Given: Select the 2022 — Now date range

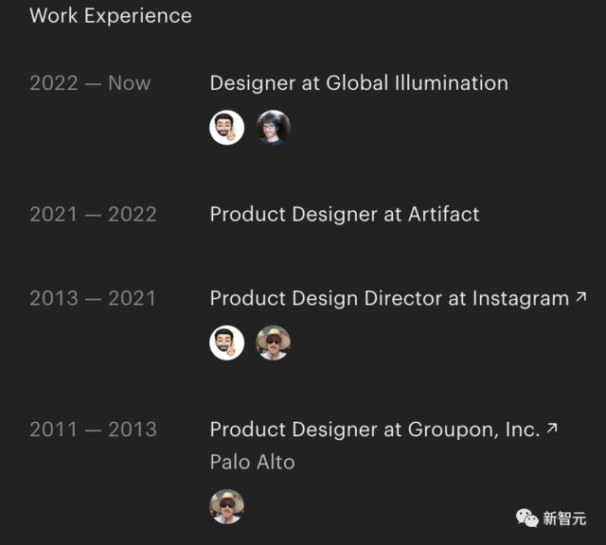Looking at the screenshot, I should click(x=90, y=83).
